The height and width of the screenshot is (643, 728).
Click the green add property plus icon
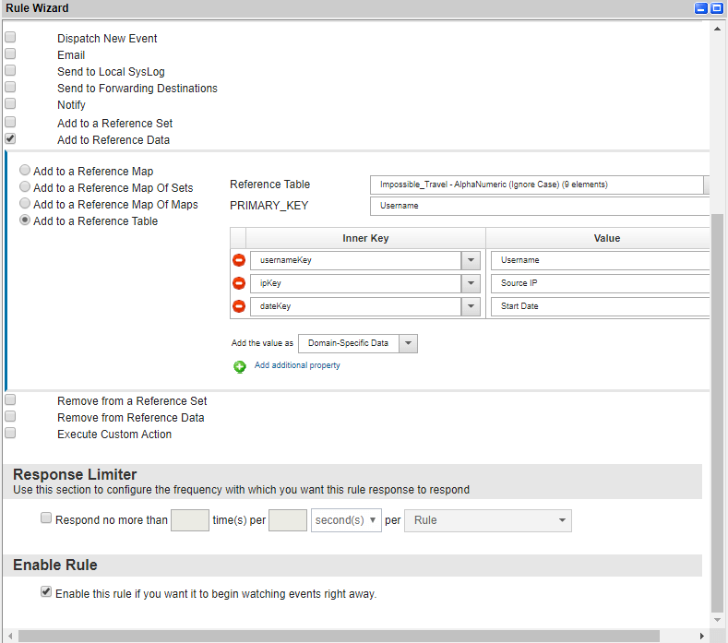[240, 366]
